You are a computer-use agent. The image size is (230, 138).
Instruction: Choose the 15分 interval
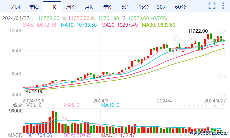tap(143, 7)
